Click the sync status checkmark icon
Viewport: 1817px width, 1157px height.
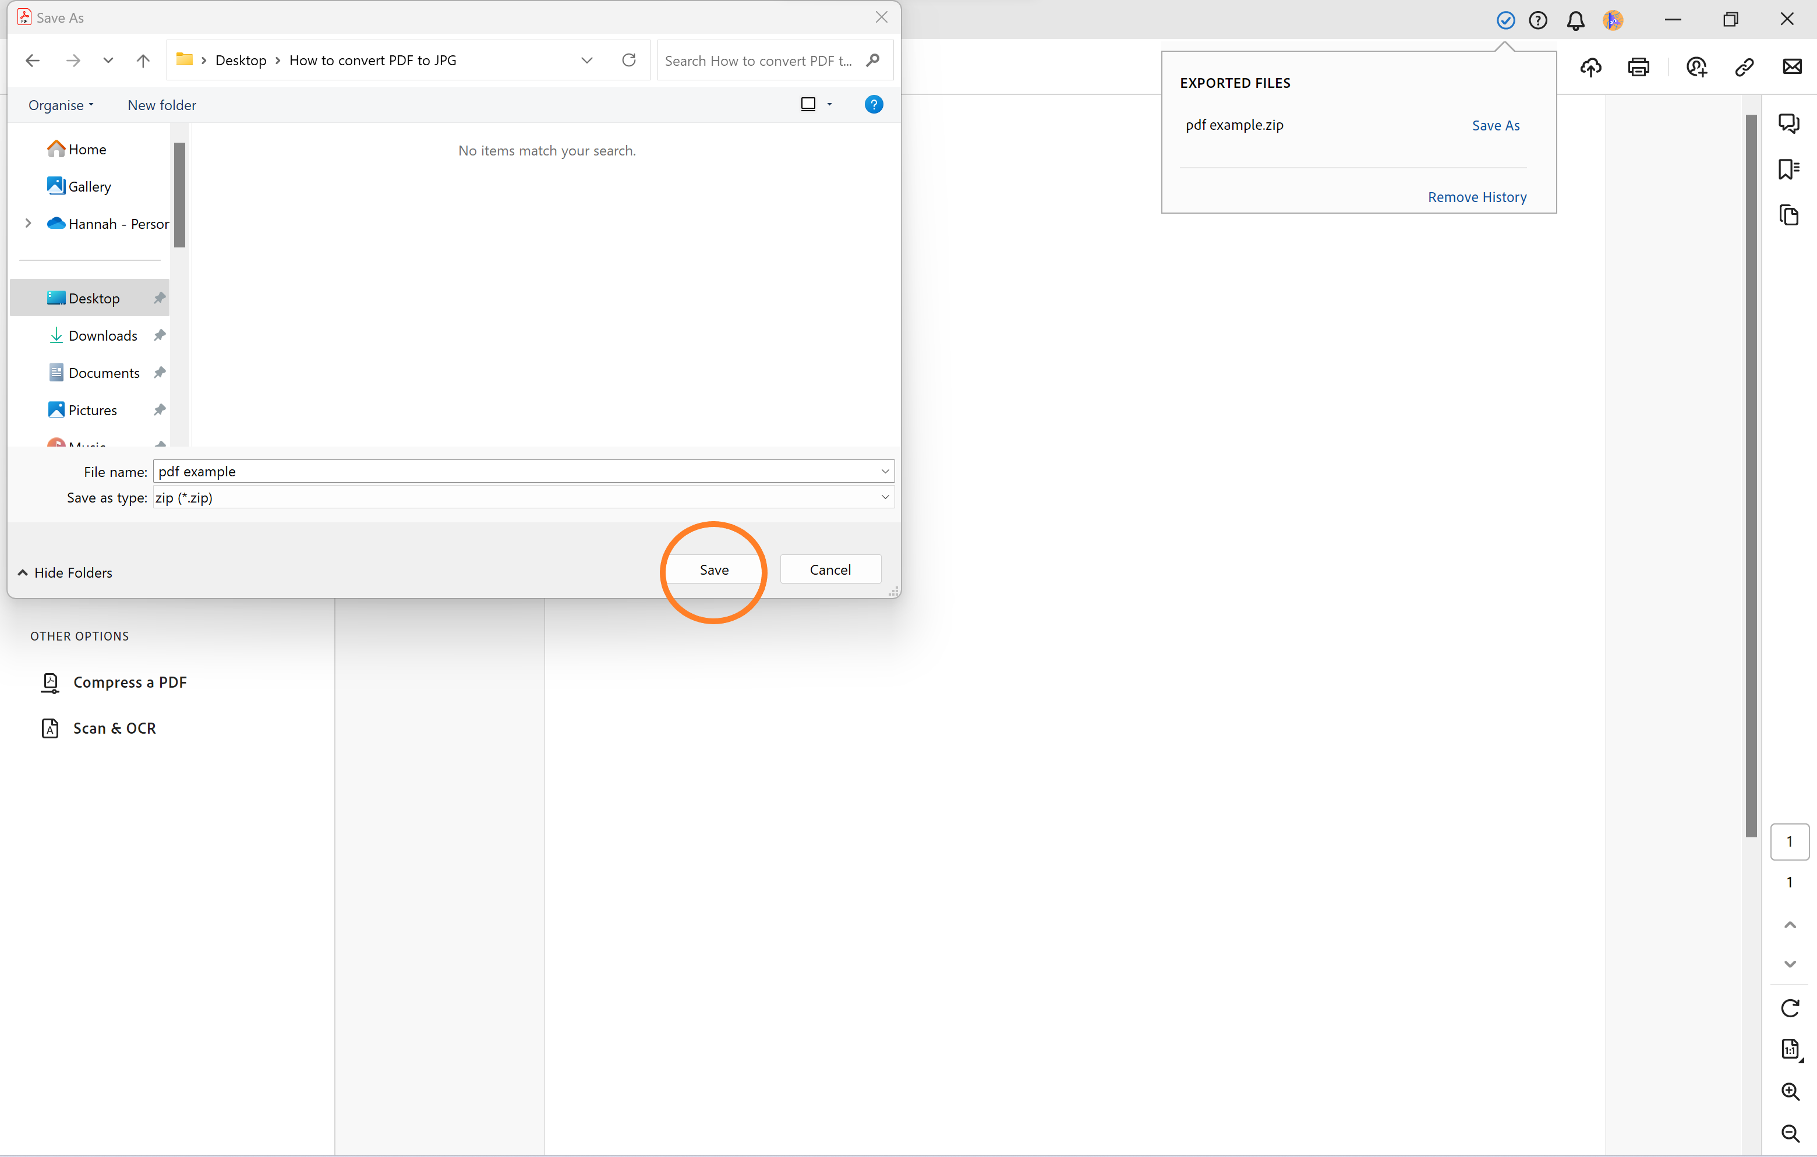[1505, 20]
